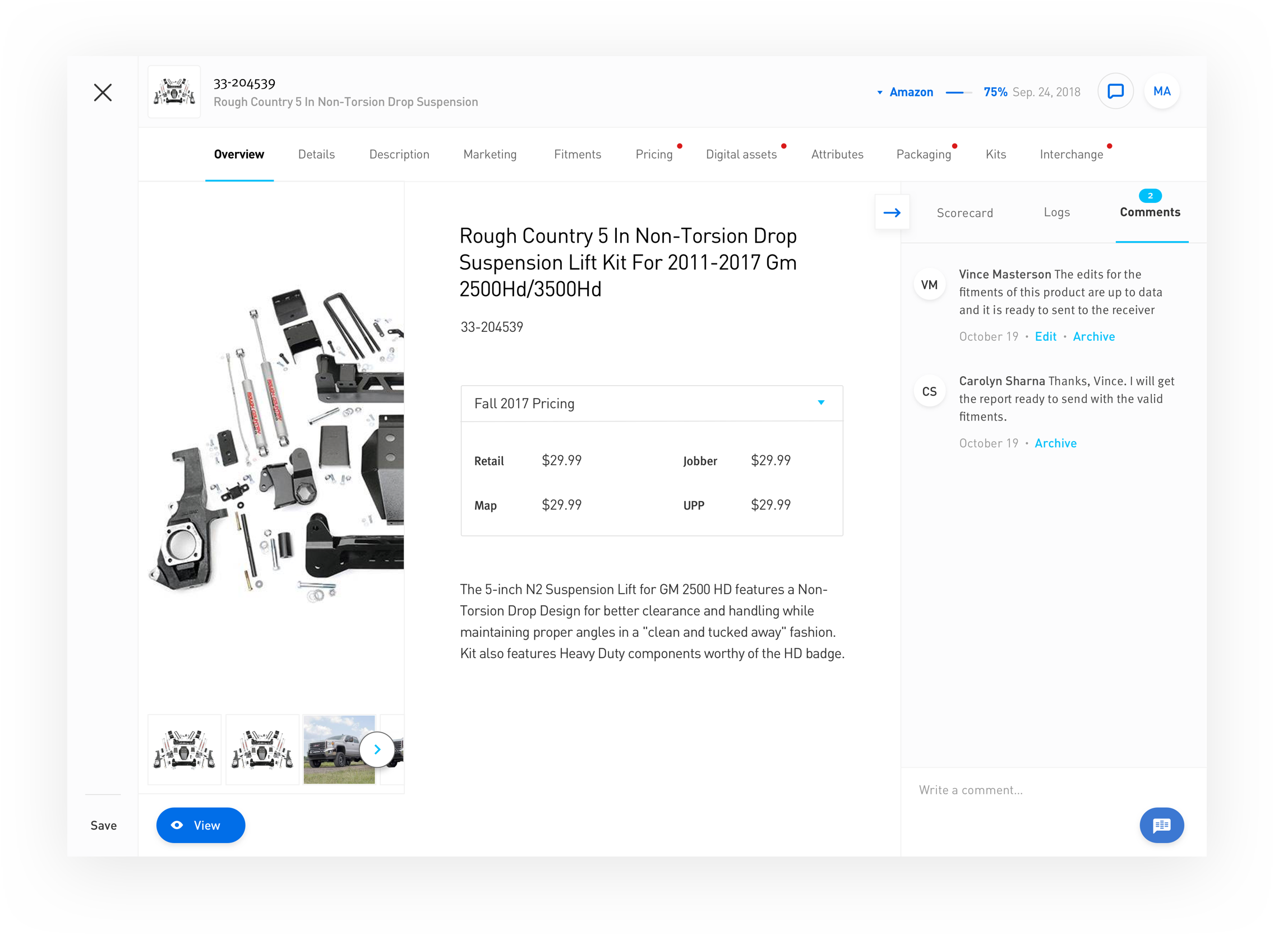
Task: Switch to the Pricing tab
Action: (x=654, y=155)
